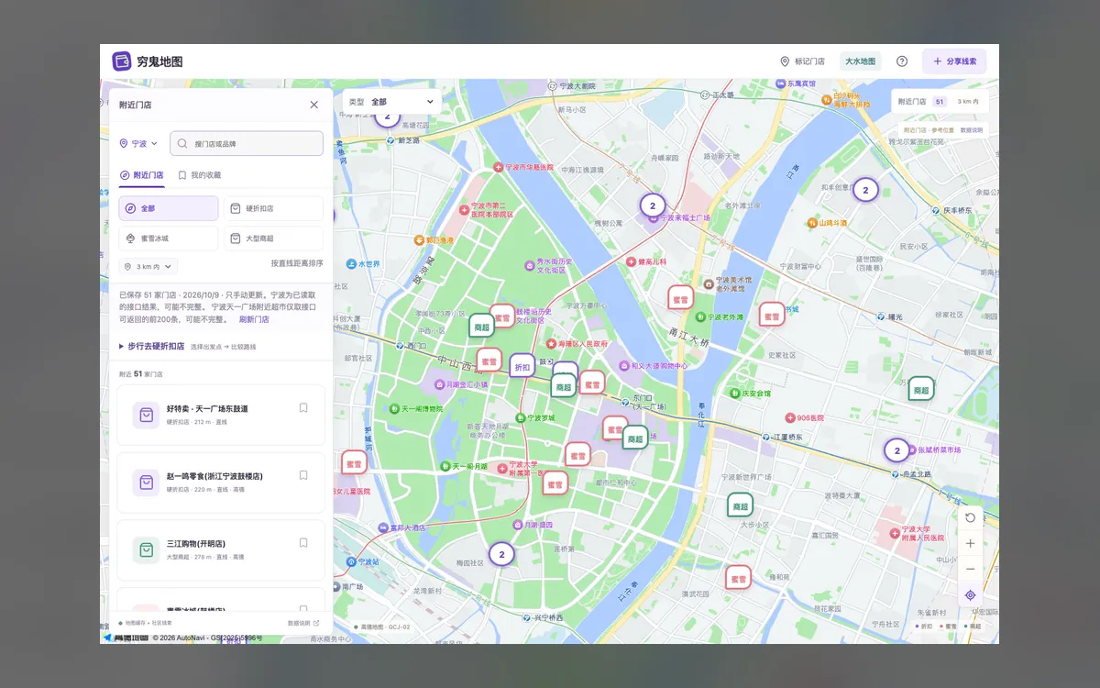Viewport: 1100px width, 688px height.
Task: Select the 附近门店 tab
Action: click(142, 174)
